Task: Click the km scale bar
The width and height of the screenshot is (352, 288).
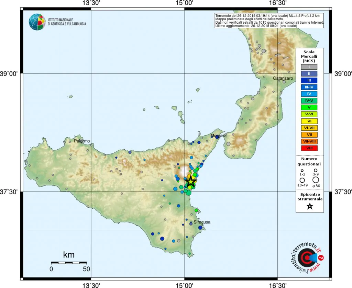Action: 68,263
